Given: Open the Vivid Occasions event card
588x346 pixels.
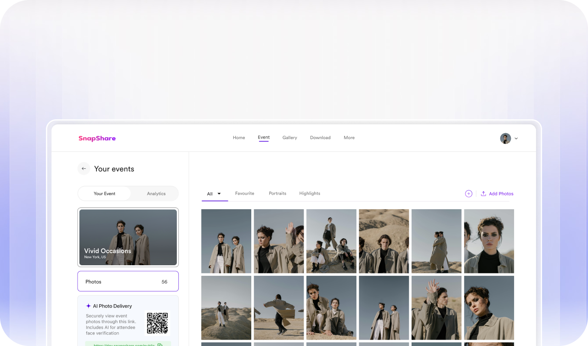Looking at the screenshot, I should point(128,237).
